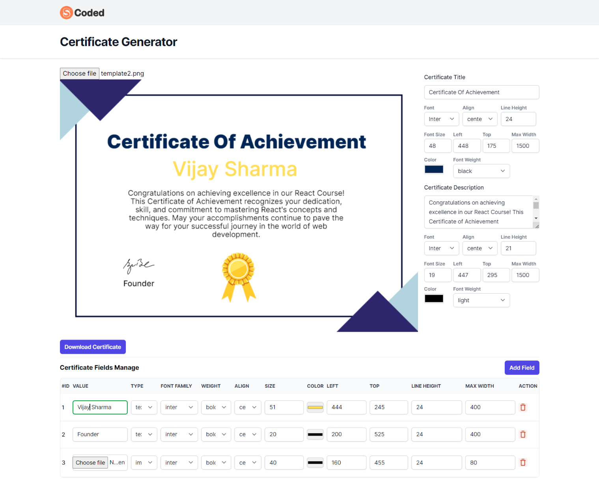Delete the image field row 3
The width and height of the screenshot is (599, 487).
click(x=523, y=463)
